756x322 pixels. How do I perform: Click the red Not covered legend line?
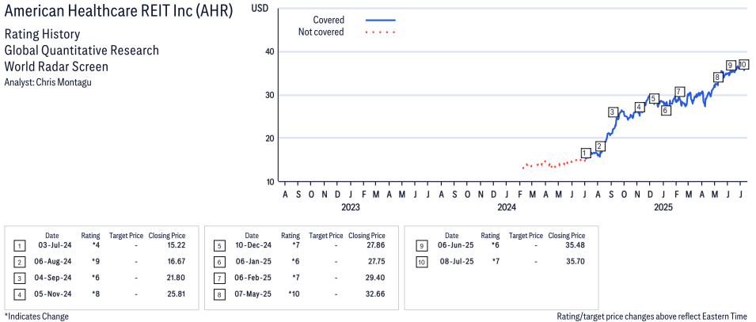click(381, 32)
